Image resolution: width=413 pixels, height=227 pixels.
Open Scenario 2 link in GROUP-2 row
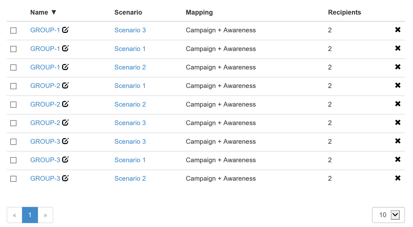coord(130,104)
